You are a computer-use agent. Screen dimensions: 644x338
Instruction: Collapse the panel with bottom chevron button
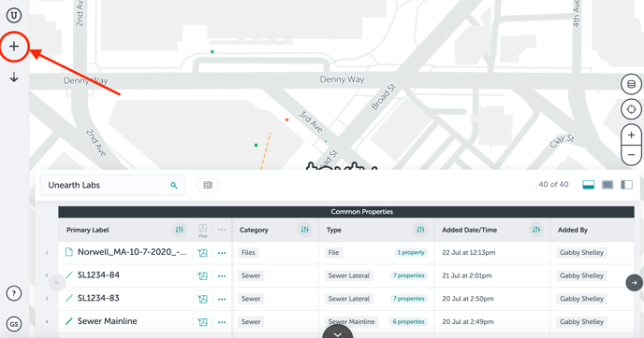337,332
